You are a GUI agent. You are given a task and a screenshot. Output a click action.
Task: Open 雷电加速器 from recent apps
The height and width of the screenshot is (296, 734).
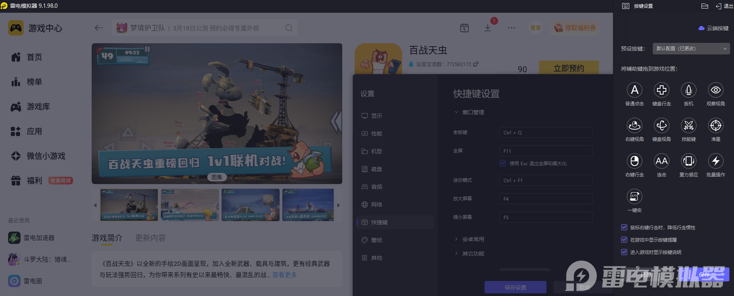[x=31, y=238]
